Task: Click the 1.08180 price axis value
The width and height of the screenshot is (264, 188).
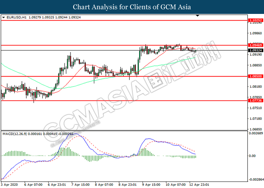Action: coord(256,86)
